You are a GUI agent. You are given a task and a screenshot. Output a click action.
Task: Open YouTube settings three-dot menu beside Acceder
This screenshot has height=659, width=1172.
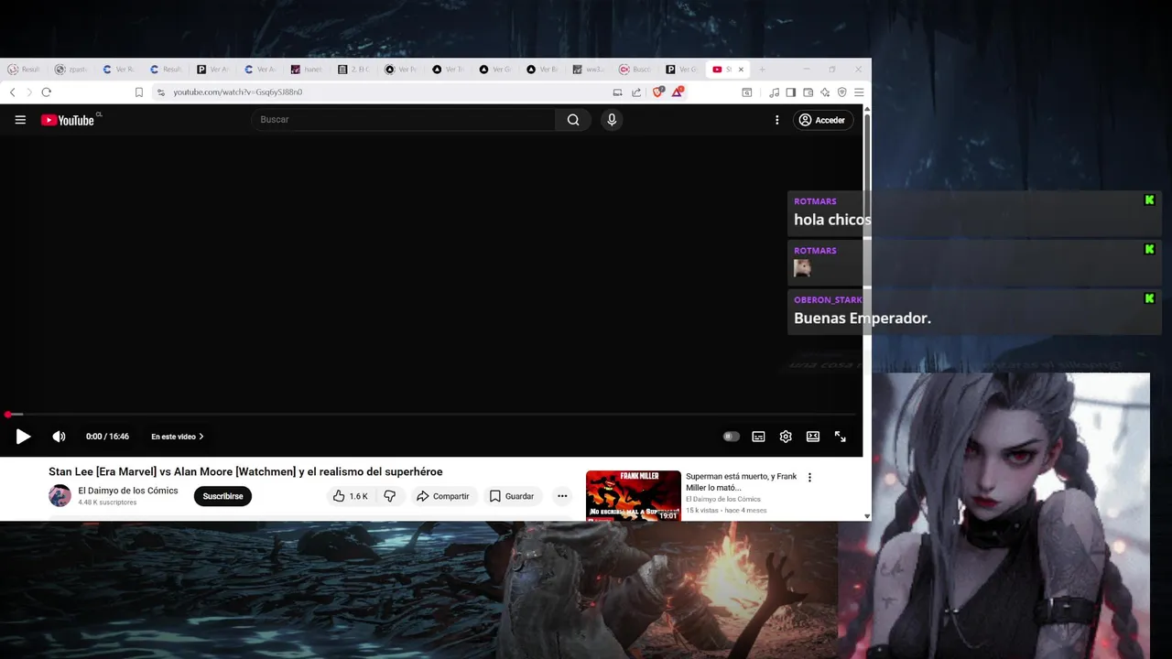(x=776, y=120)
